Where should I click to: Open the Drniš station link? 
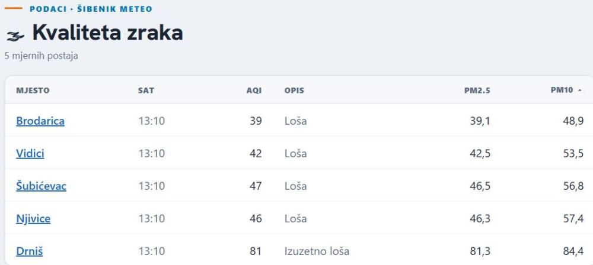[29, 251]
